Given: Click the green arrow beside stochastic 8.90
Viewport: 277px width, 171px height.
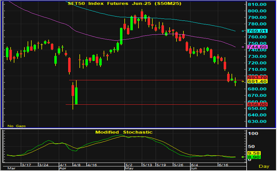Looking at the screenshot, I should pyautogui.click(x=243, y=157).
